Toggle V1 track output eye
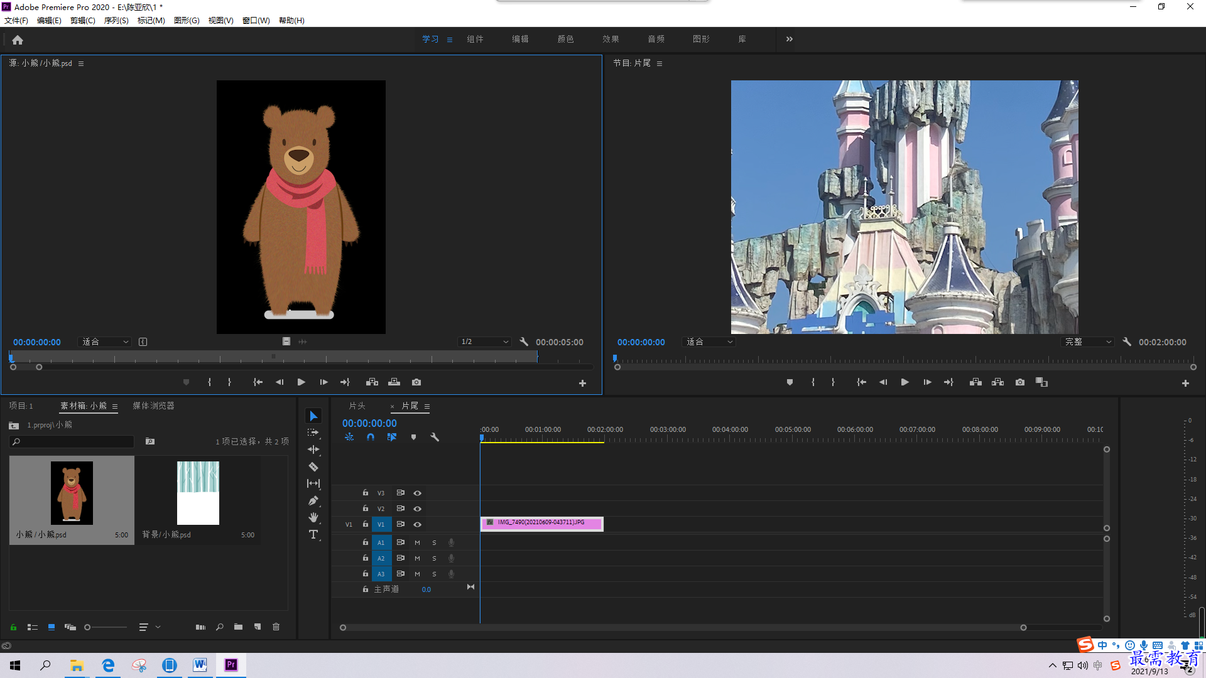This screenshot has height=678, width=1206. (417, 524)
